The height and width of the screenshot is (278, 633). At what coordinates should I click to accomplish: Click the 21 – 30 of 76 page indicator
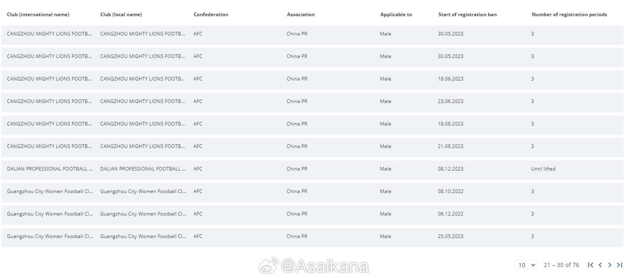pos(561,265)
